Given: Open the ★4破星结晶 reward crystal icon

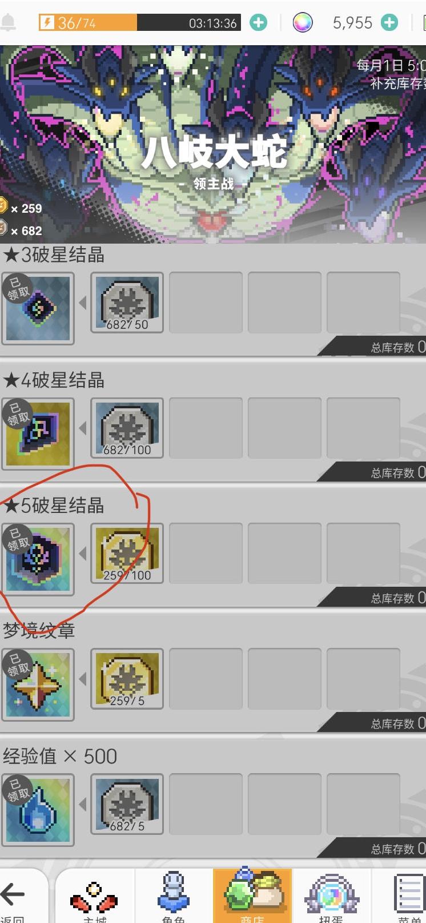Looking at the screenshot, I should pos(38,434).
